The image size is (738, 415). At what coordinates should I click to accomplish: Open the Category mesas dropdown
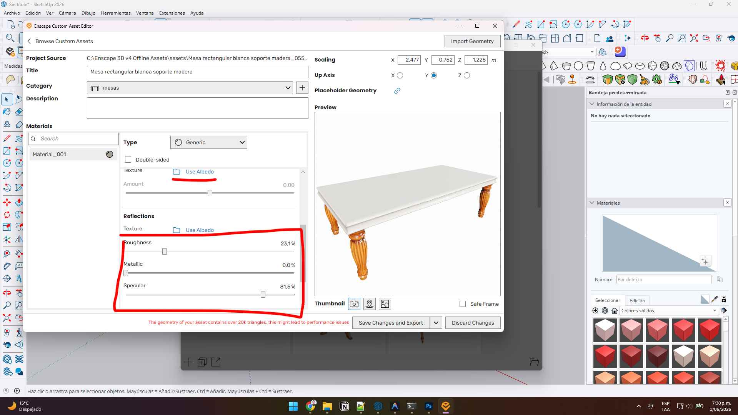tap(190, 88)
